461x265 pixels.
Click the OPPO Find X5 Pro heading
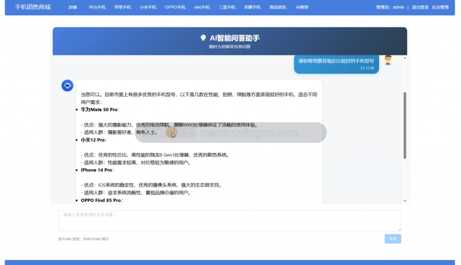pos(102,200)
